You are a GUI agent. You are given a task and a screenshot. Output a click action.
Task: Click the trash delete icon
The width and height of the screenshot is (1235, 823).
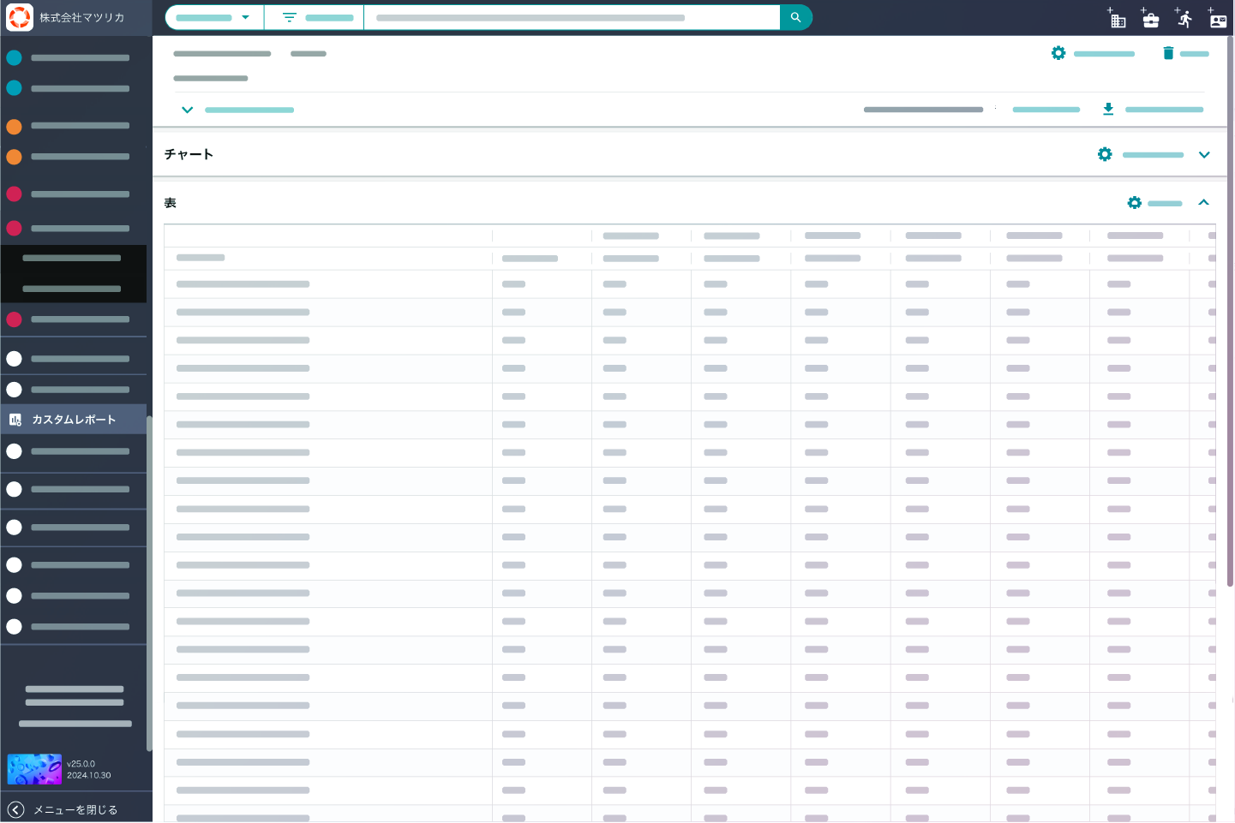point(1167,53)
